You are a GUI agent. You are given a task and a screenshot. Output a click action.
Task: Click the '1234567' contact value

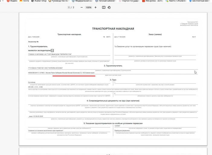(117, 126)
